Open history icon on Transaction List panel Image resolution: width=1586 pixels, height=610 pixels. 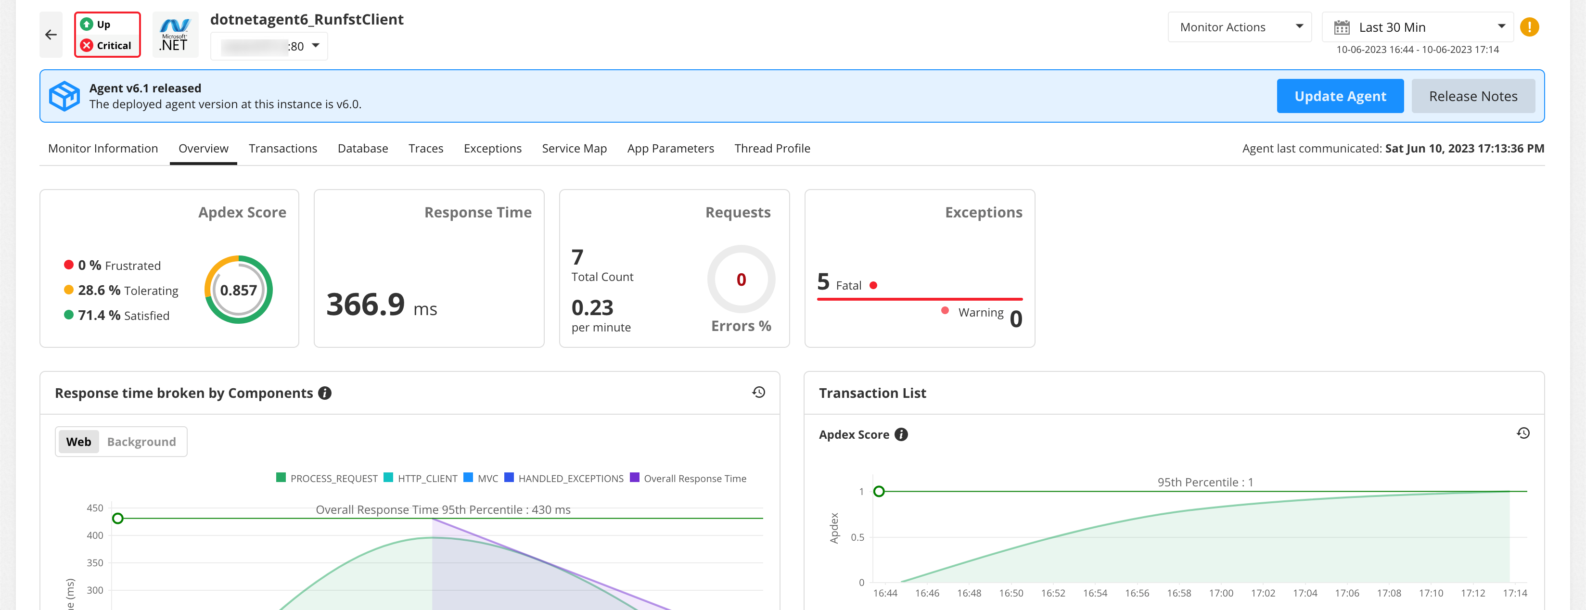pos(1524,432)
